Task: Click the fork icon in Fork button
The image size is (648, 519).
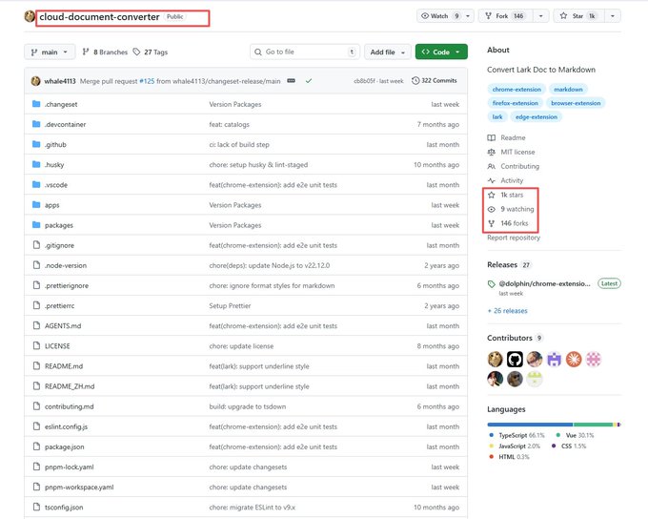Action: tap(489, 16)
